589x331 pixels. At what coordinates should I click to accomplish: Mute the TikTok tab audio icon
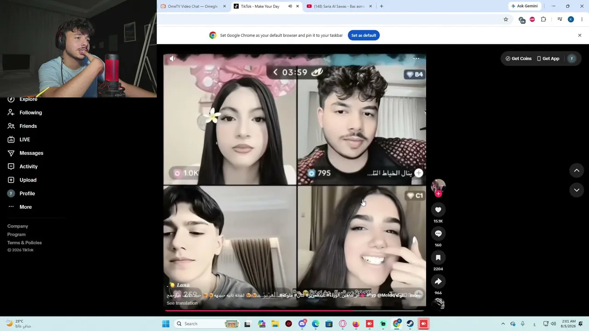(x=290, y=6)
